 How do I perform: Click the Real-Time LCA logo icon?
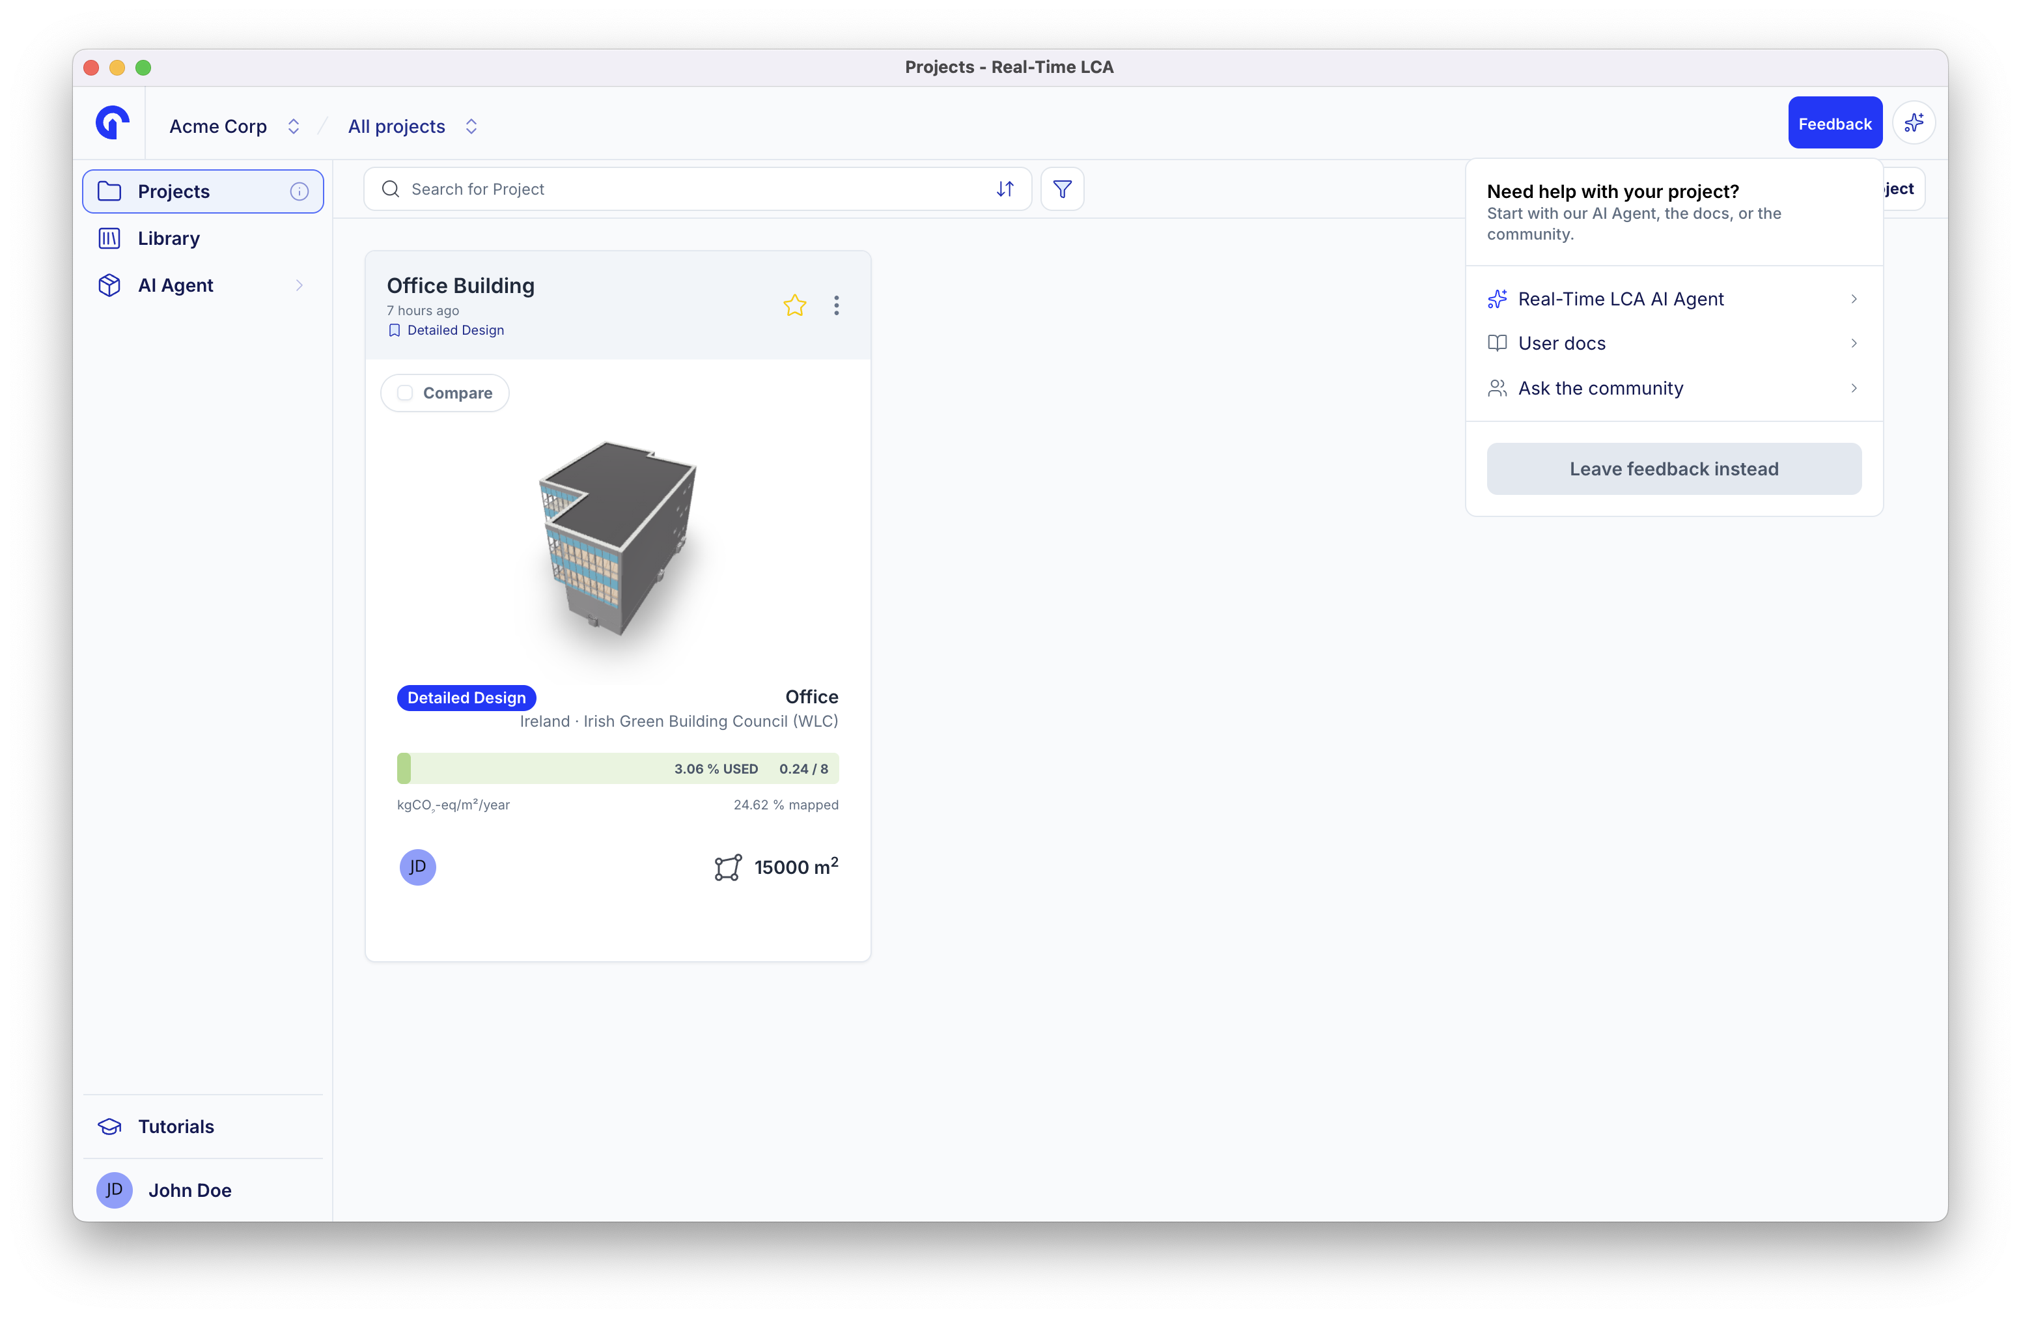coord(112,123)
